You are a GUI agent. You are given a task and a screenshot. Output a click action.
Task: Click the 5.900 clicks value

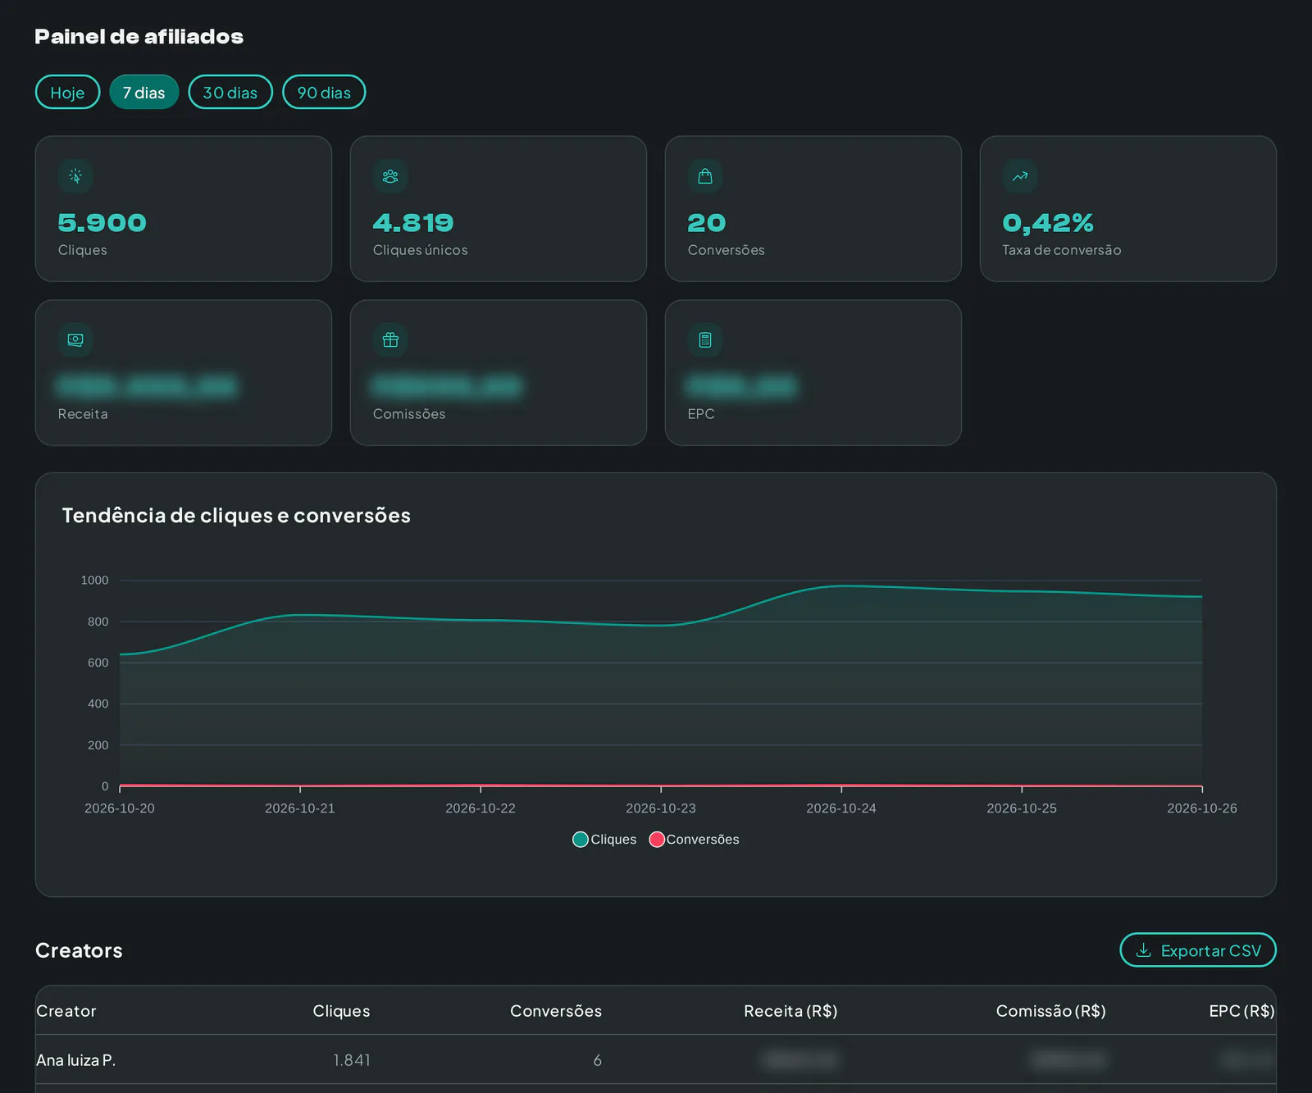[102, 223]
